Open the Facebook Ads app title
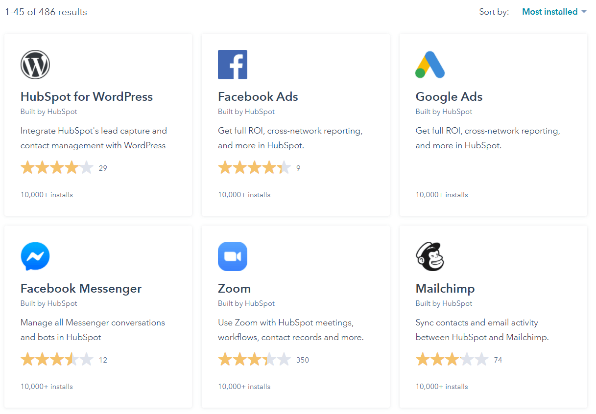 258,97
